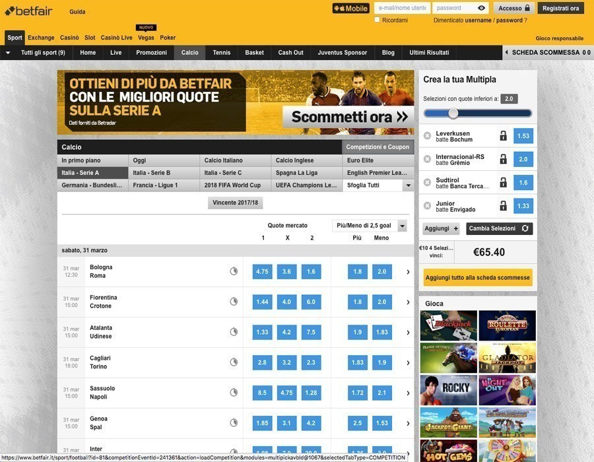Click Registrati ora button

[560, 9]
